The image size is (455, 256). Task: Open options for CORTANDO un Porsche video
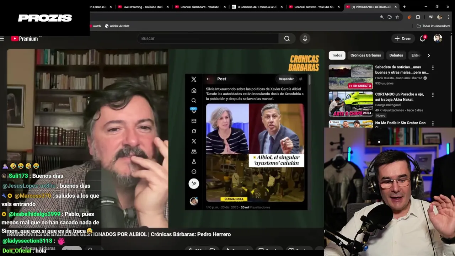click(433, 95)
